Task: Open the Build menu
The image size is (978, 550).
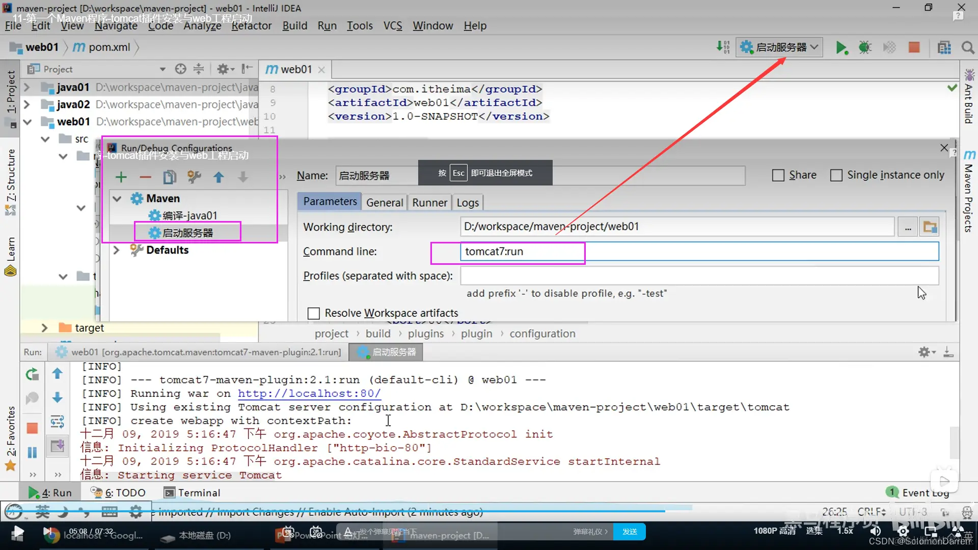Action: [294, 25]
